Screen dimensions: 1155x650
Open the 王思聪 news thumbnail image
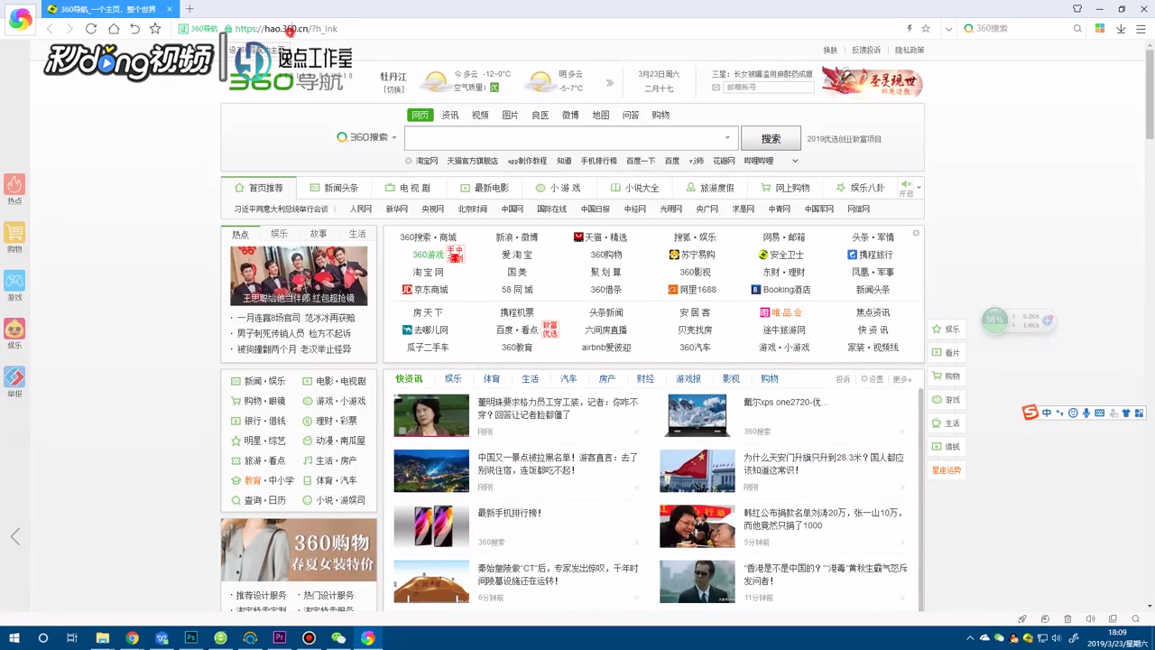click(x=299, y=275)
